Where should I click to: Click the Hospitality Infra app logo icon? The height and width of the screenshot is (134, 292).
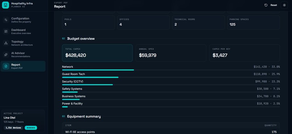tap(5, 5)
